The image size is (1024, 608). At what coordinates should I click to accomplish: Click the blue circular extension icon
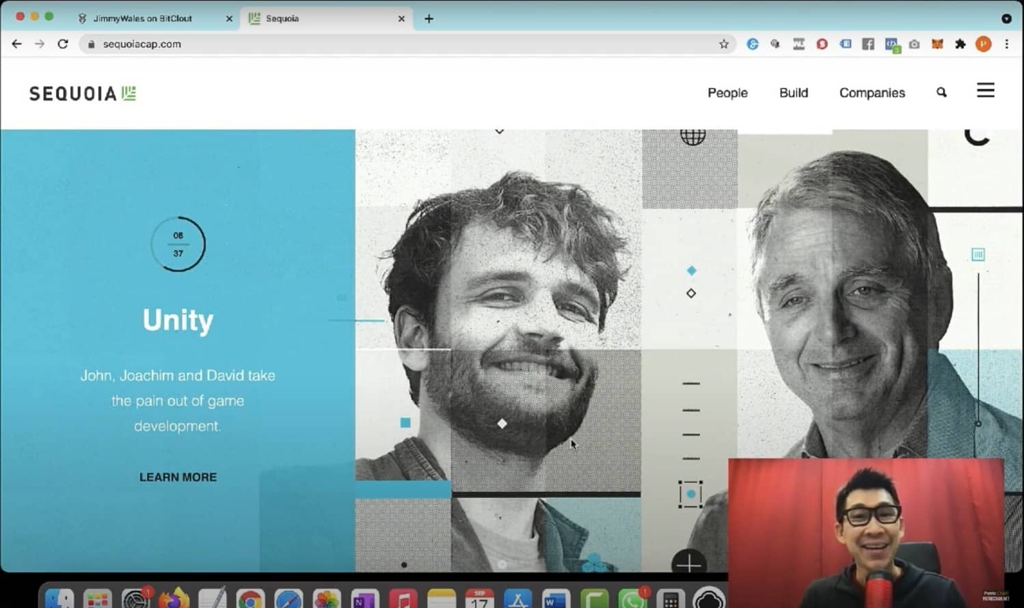[x=753, y=44]
